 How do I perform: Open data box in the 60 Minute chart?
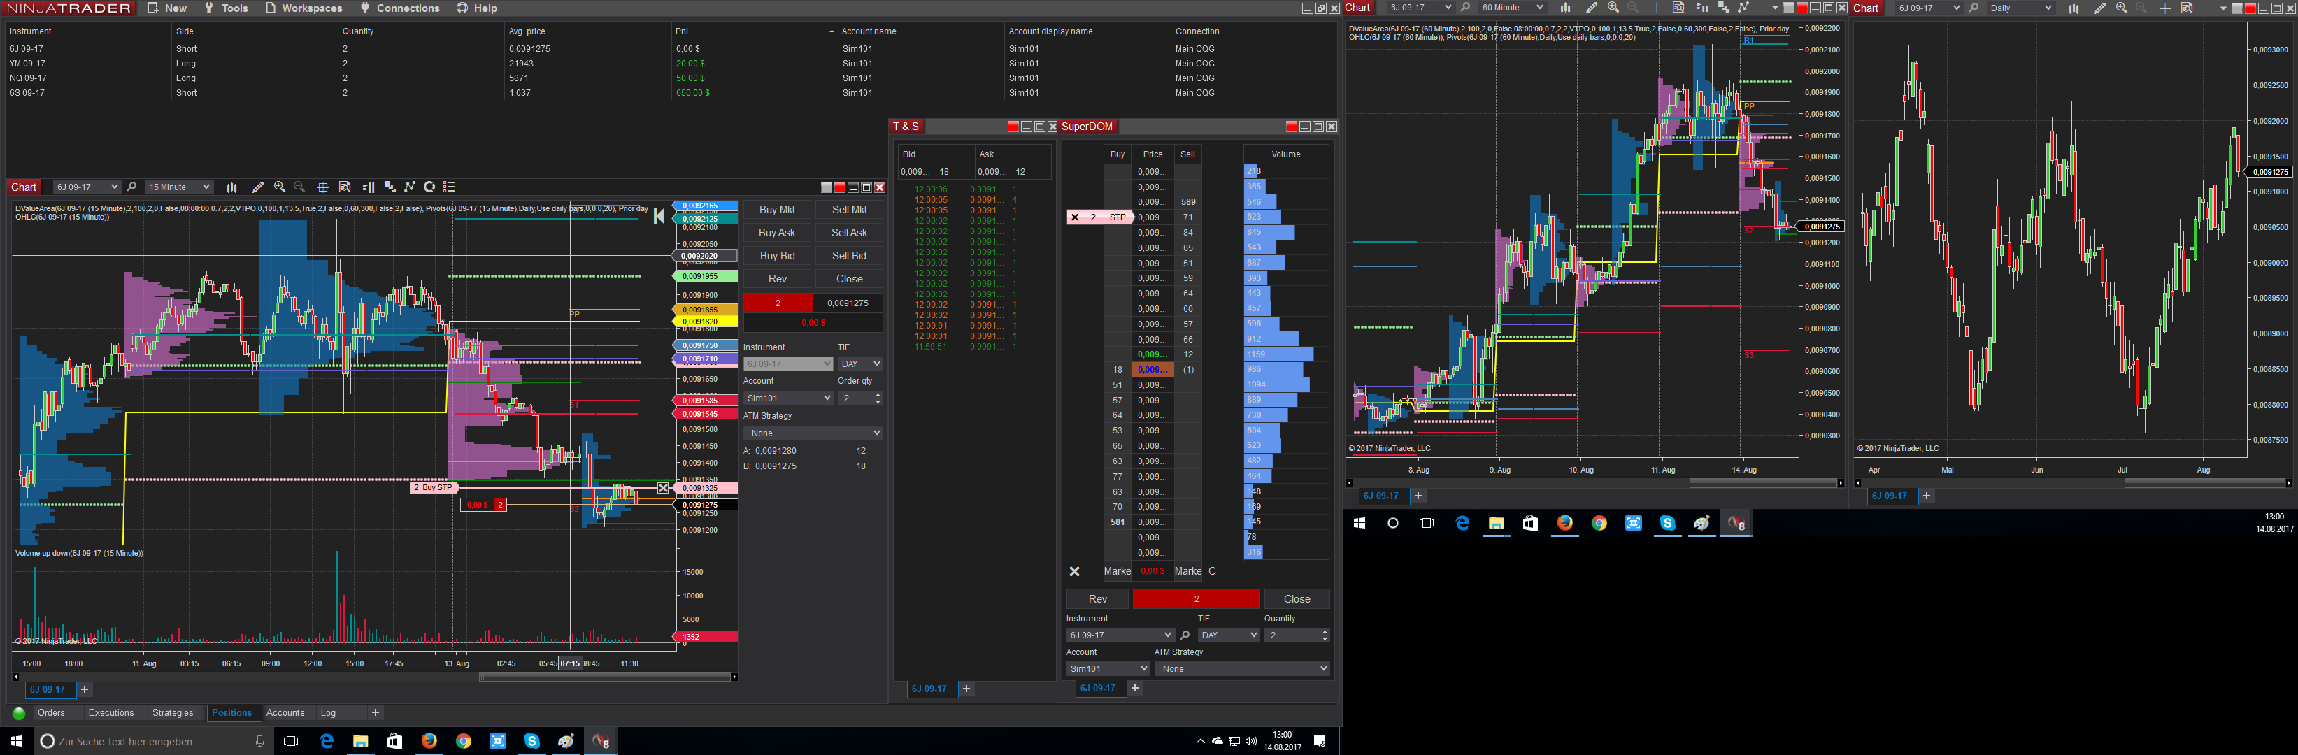point(1678,8)
